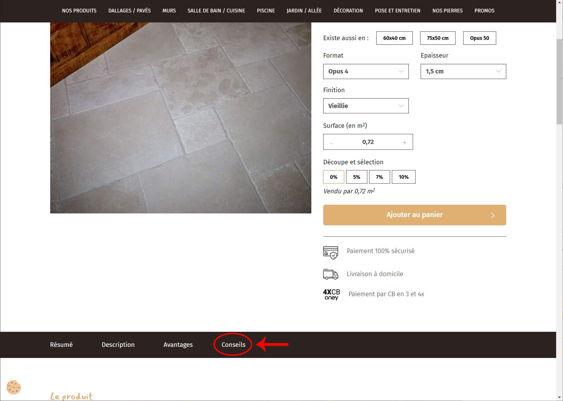Click the delivery truck icon
563x401 pixels.
coord(330,274)
